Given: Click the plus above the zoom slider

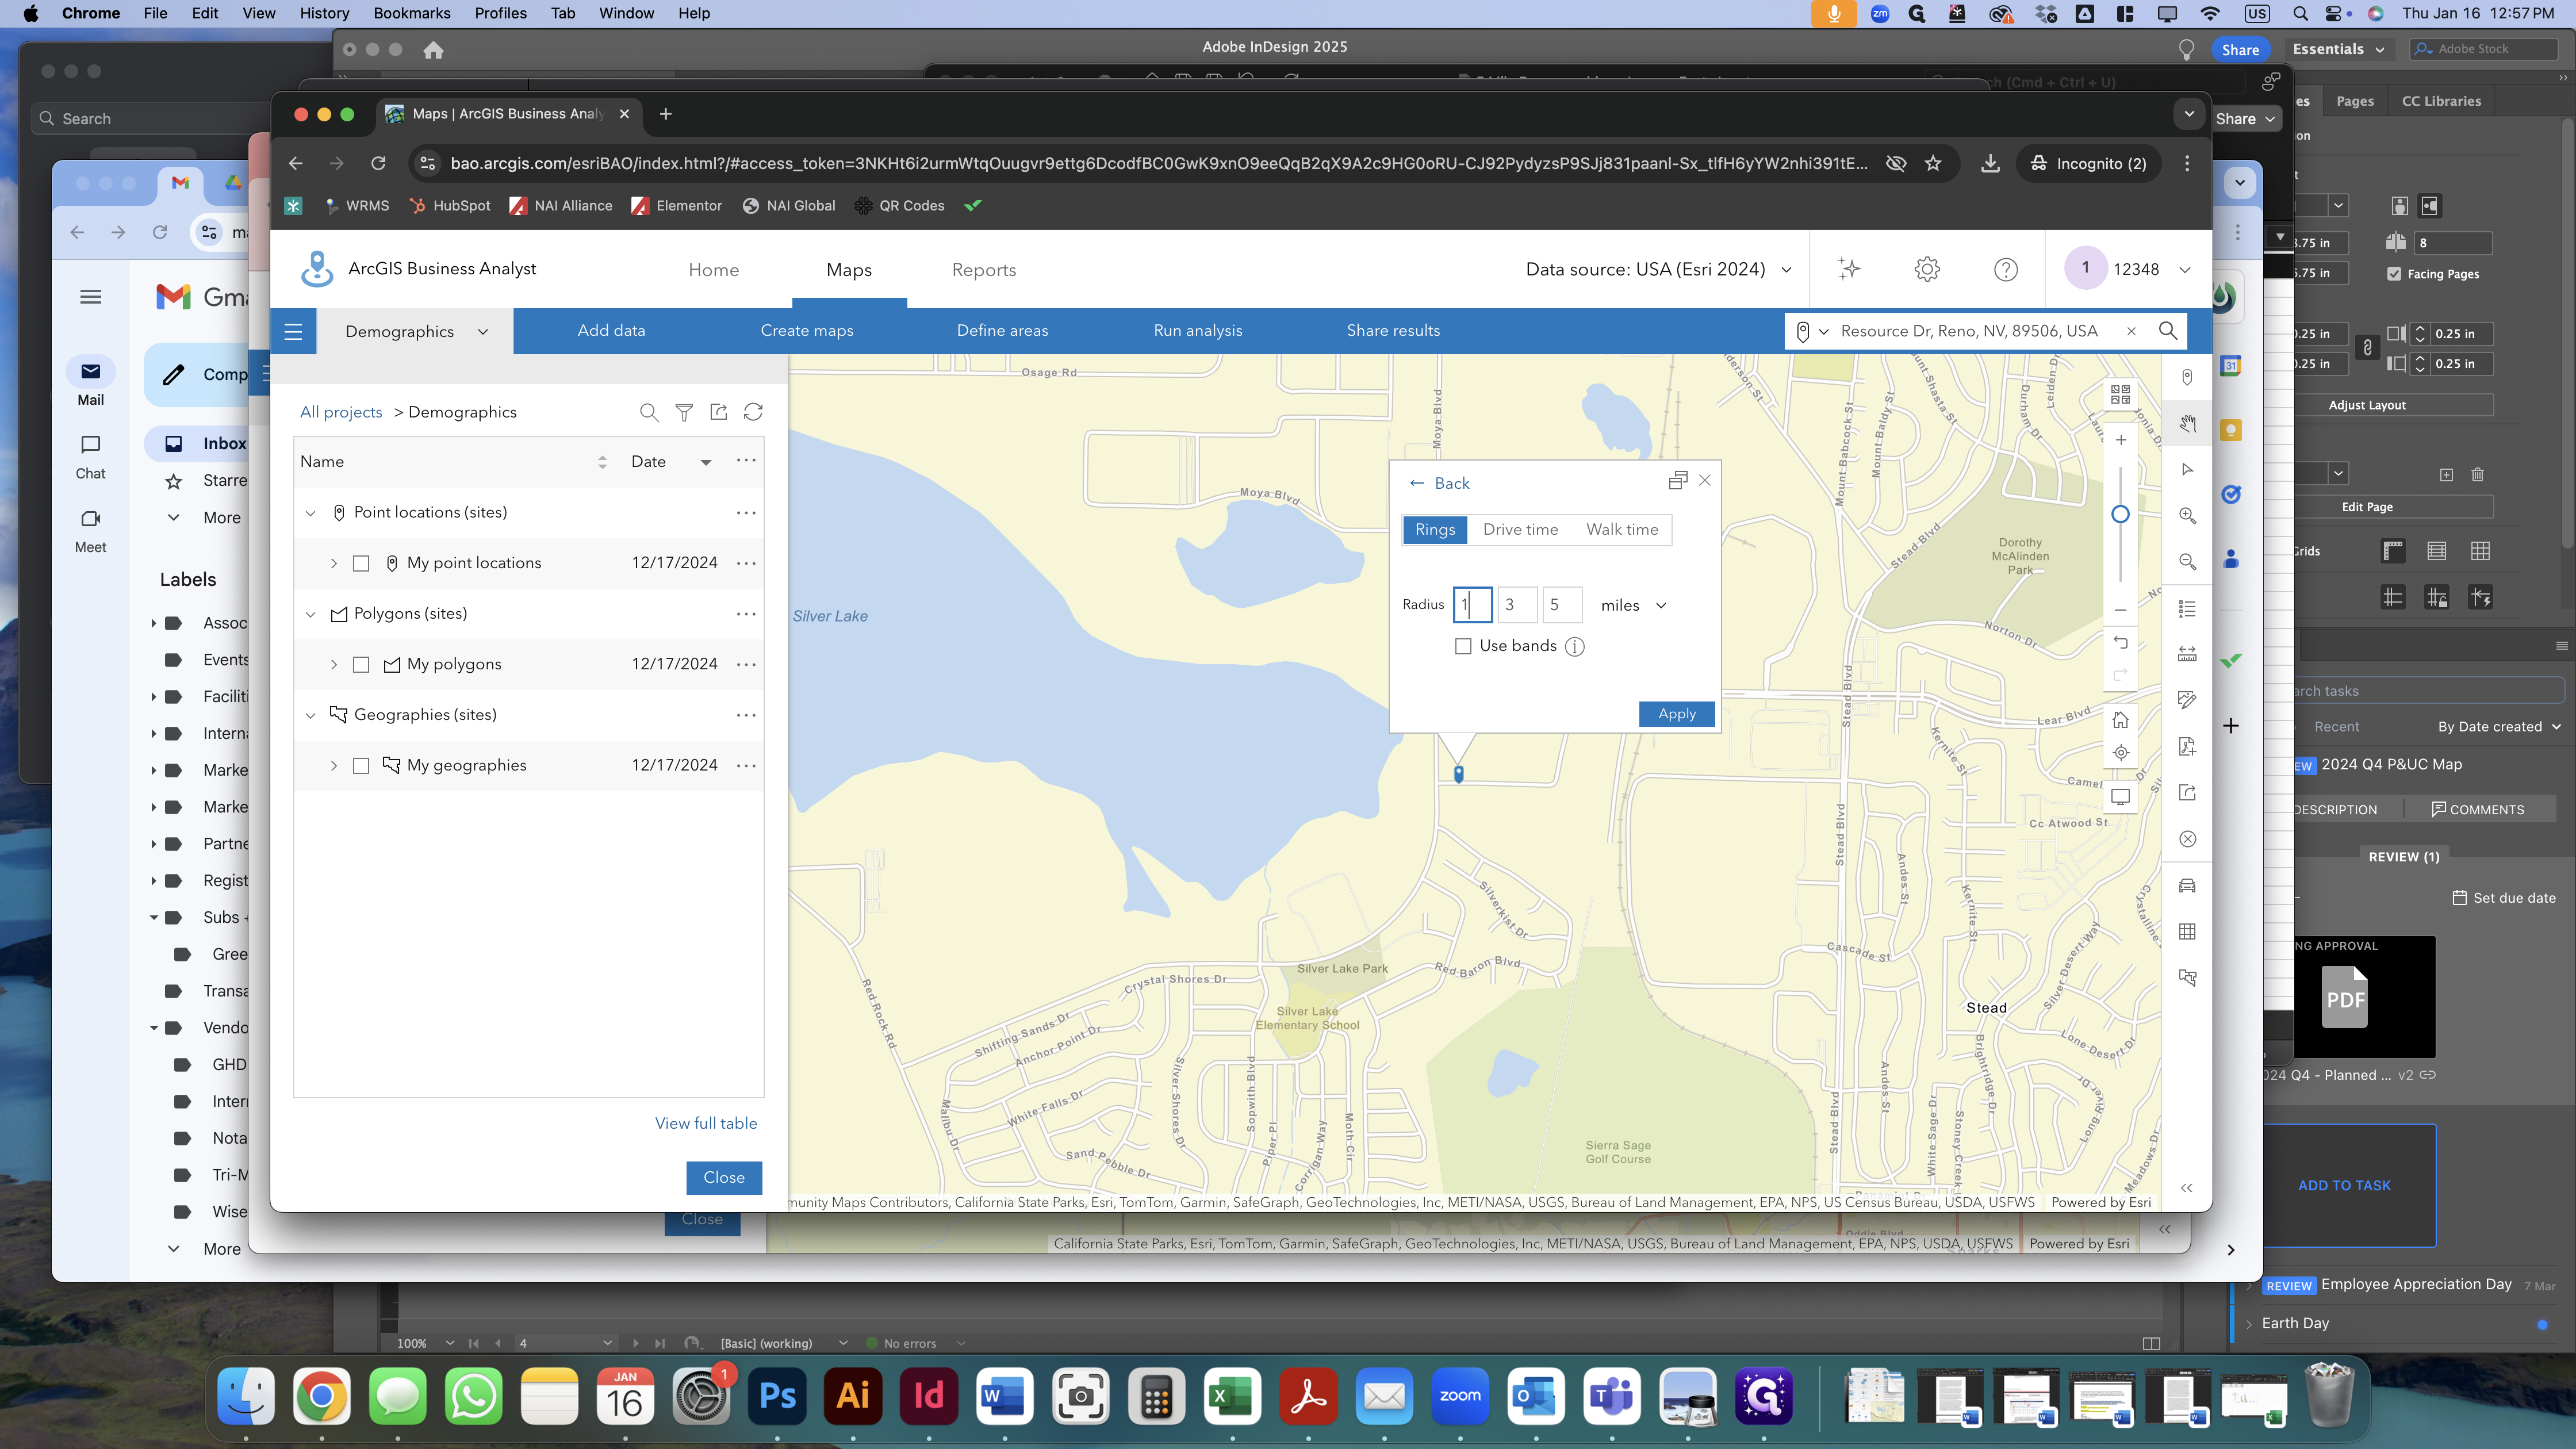Looking at the screenshot, I should coord(2120,440).
